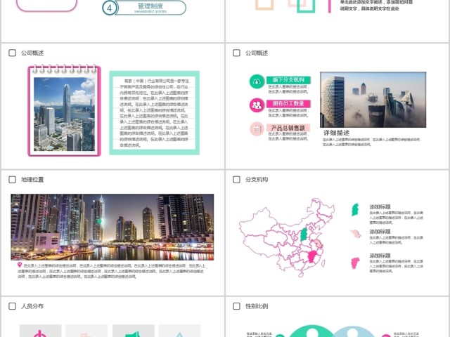Click the 管理制度 rounded button
Image resolution: width=450 pixels, height=337 pixels.
pos(150,8)
